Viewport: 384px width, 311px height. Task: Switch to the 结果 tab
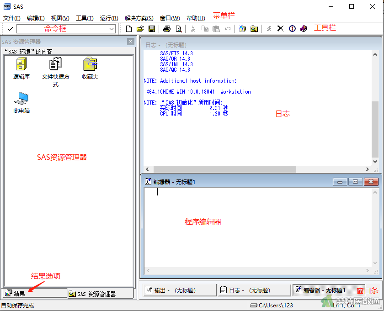coord(34,293)
